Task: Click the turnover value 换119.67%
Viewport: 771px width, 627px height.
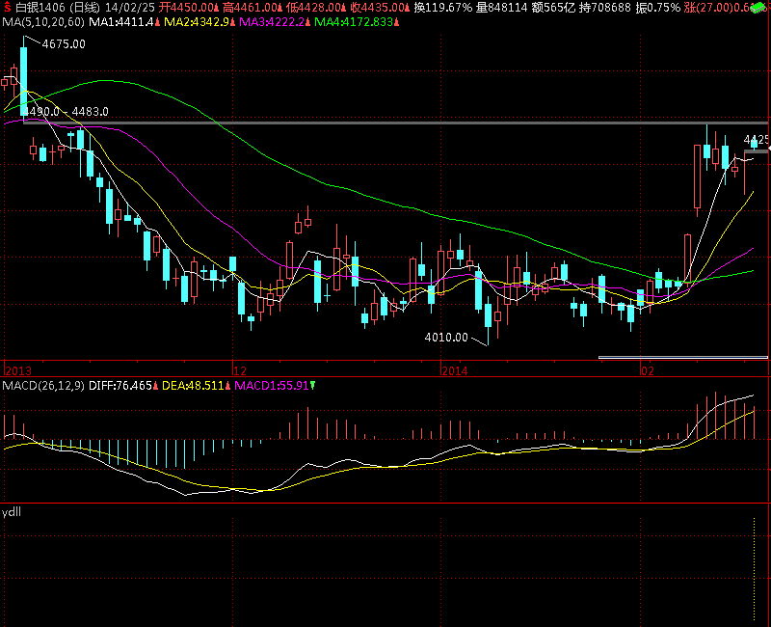Action: [x=443, y=8]
